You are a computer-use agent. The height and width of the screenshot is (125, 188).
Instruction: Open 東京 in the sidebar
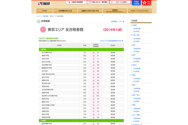tap(134, 55)
